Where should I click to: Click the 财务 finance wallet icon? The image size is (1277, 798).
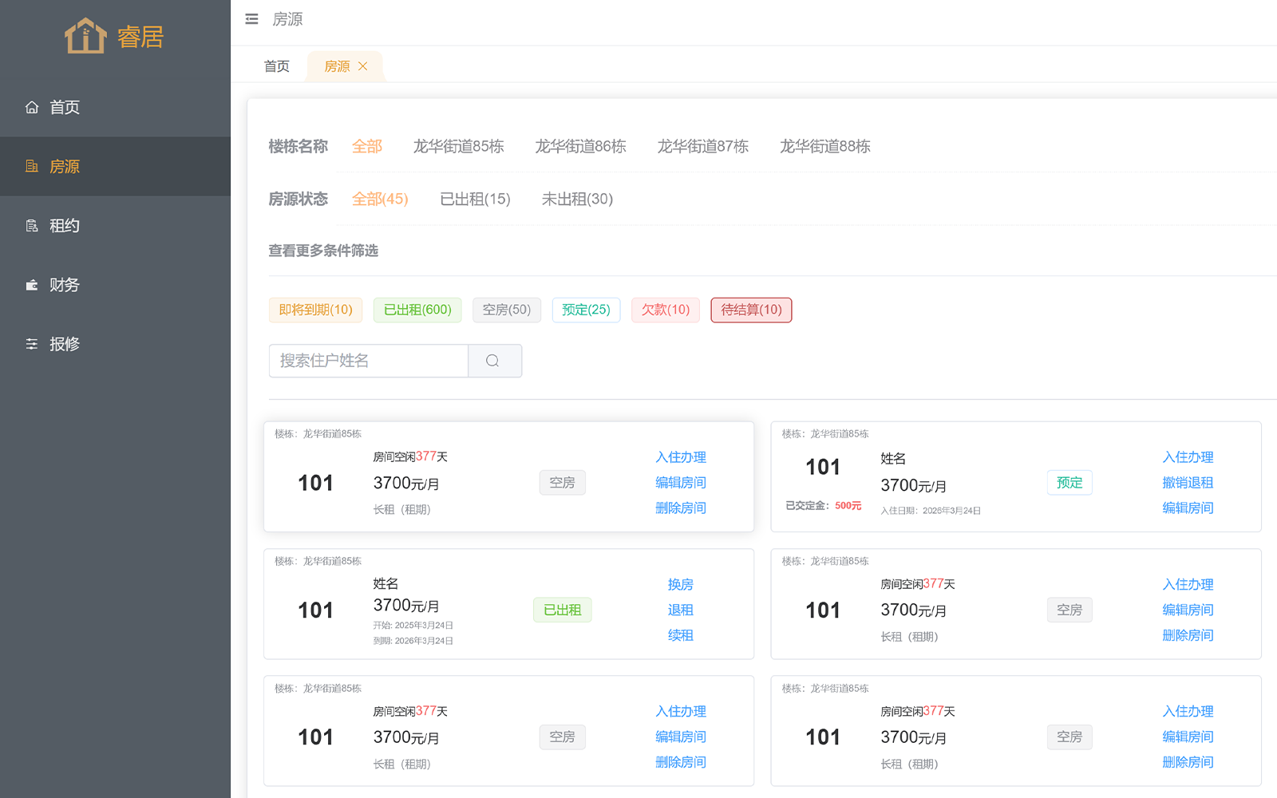[x=32, y=285]
